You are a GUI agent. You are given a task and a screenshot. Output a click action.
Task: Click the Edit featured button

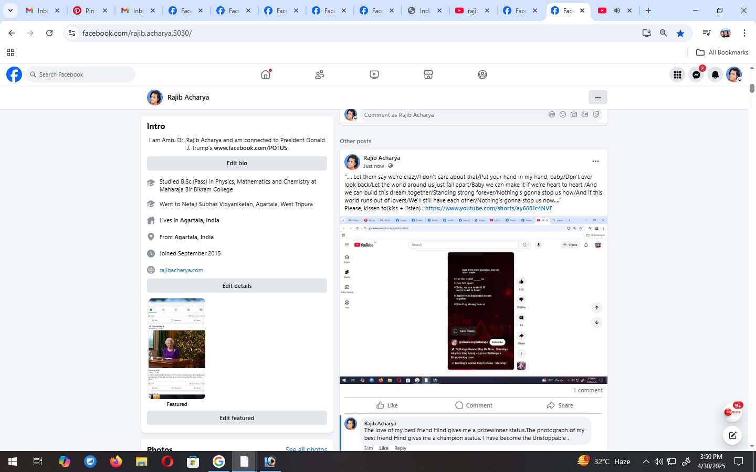pyautogui.click(x=237, y=418)
